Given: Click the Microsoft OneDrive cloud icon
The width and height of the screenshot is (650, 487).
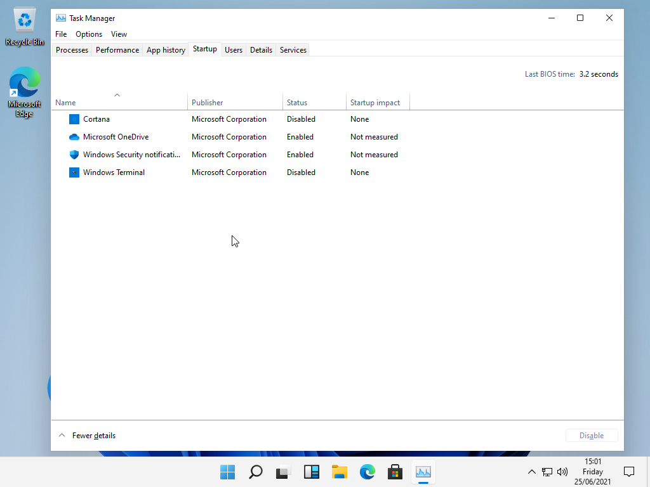Looking at the screenshot, I should coord(74,137).
